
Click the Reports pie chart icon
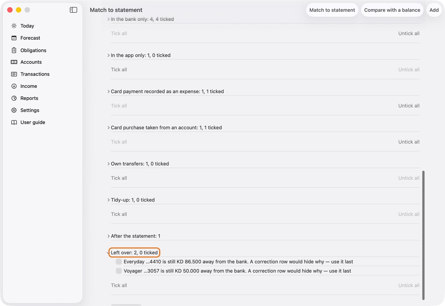[x=14, y=98]
